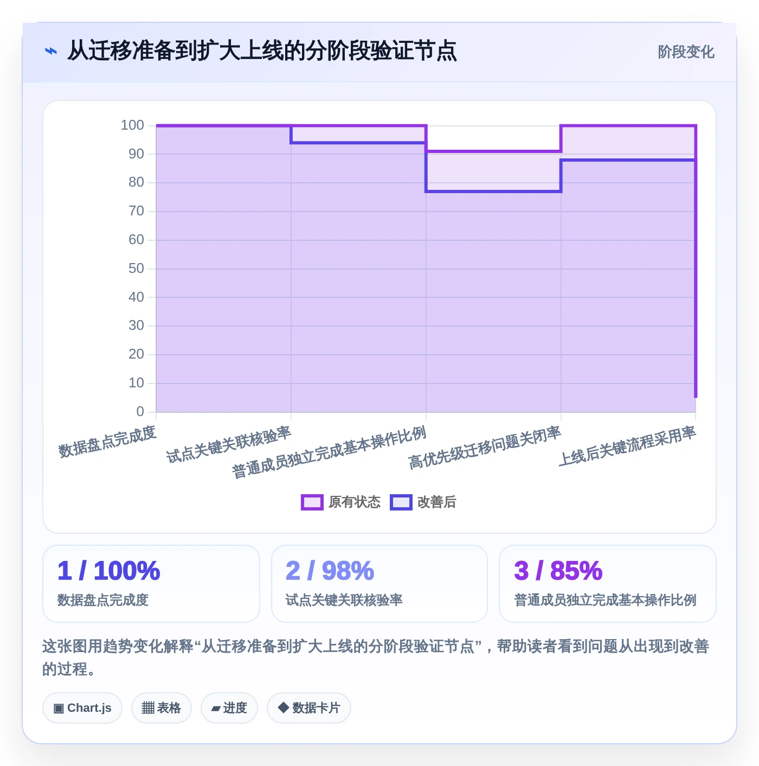Open the 1 / 100% 数据盘点完成度 card
The height and width of the screenshot is (766, 759).
151,584
